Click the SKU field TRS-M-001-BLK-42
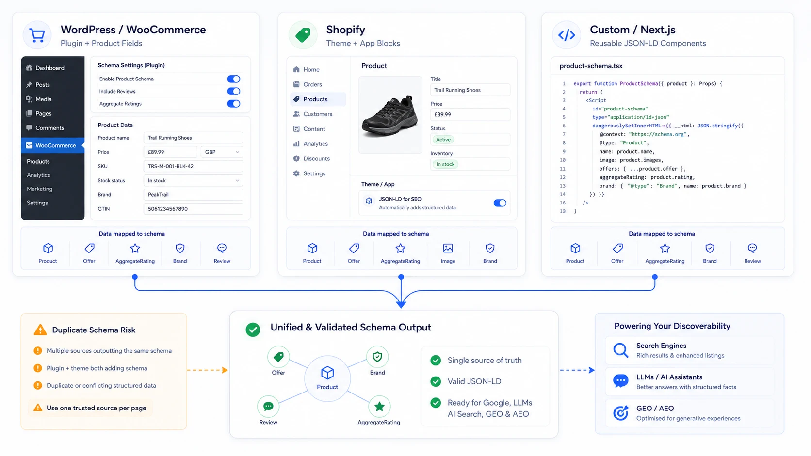The height and width of the screenshot is (456, 811). tap(193, 166)
